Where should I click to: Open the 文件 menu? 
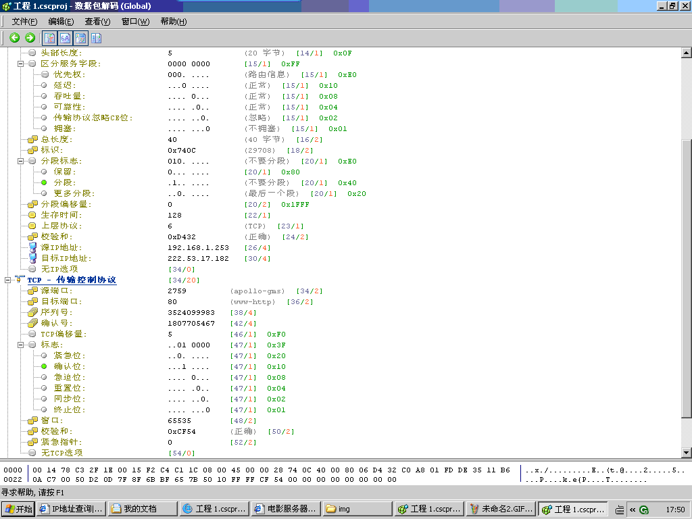(22, 21)
